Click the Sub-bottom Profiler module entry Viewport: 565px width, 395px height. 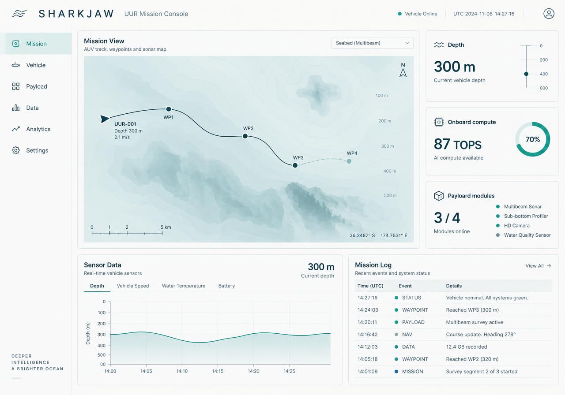tap(522, 216)
